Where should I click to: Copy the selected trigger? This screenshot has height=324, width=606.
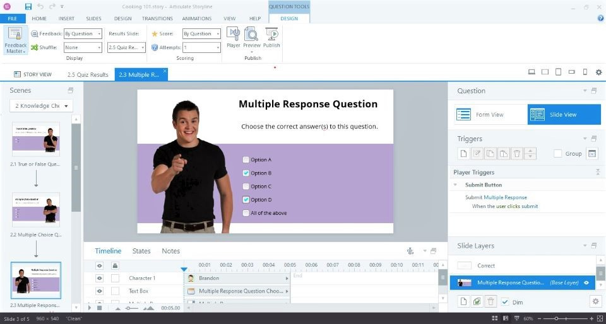pyautogui.click(x=490, y=154)
